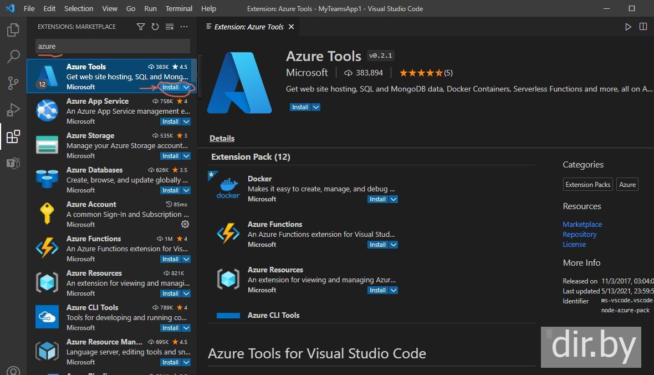Select the Extension Packs category tag
The width and height of the screenshot is (654, 375).
coord(587,185)
